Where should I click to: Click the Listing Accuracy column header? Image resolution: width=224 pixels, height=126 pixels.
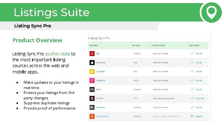pyautogui.click(x=158, y=45)
